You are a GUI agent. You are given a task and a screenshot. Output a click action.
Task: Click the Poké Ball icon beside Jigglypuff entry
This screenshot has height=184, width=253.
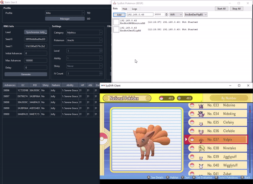[192, 157]
